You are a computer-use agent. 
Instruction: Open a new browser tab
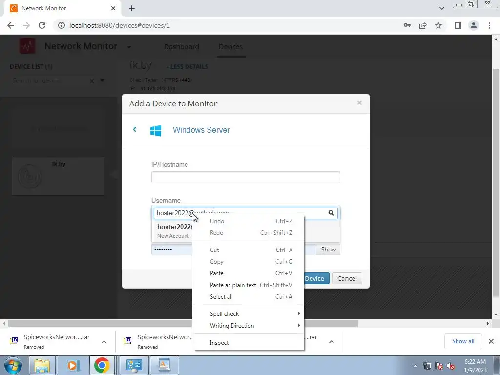tap(132, 8)
